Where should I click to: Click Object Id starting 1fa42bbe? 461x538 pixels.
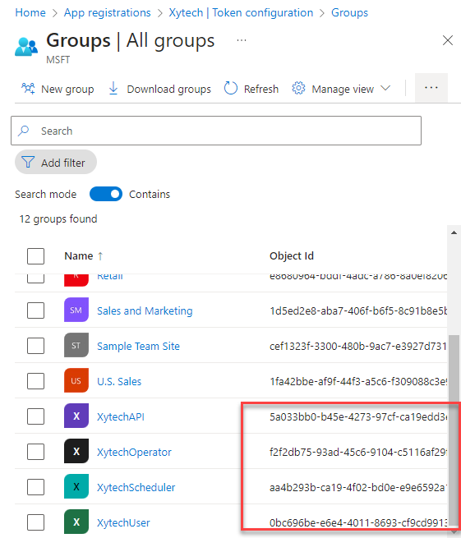358,382
